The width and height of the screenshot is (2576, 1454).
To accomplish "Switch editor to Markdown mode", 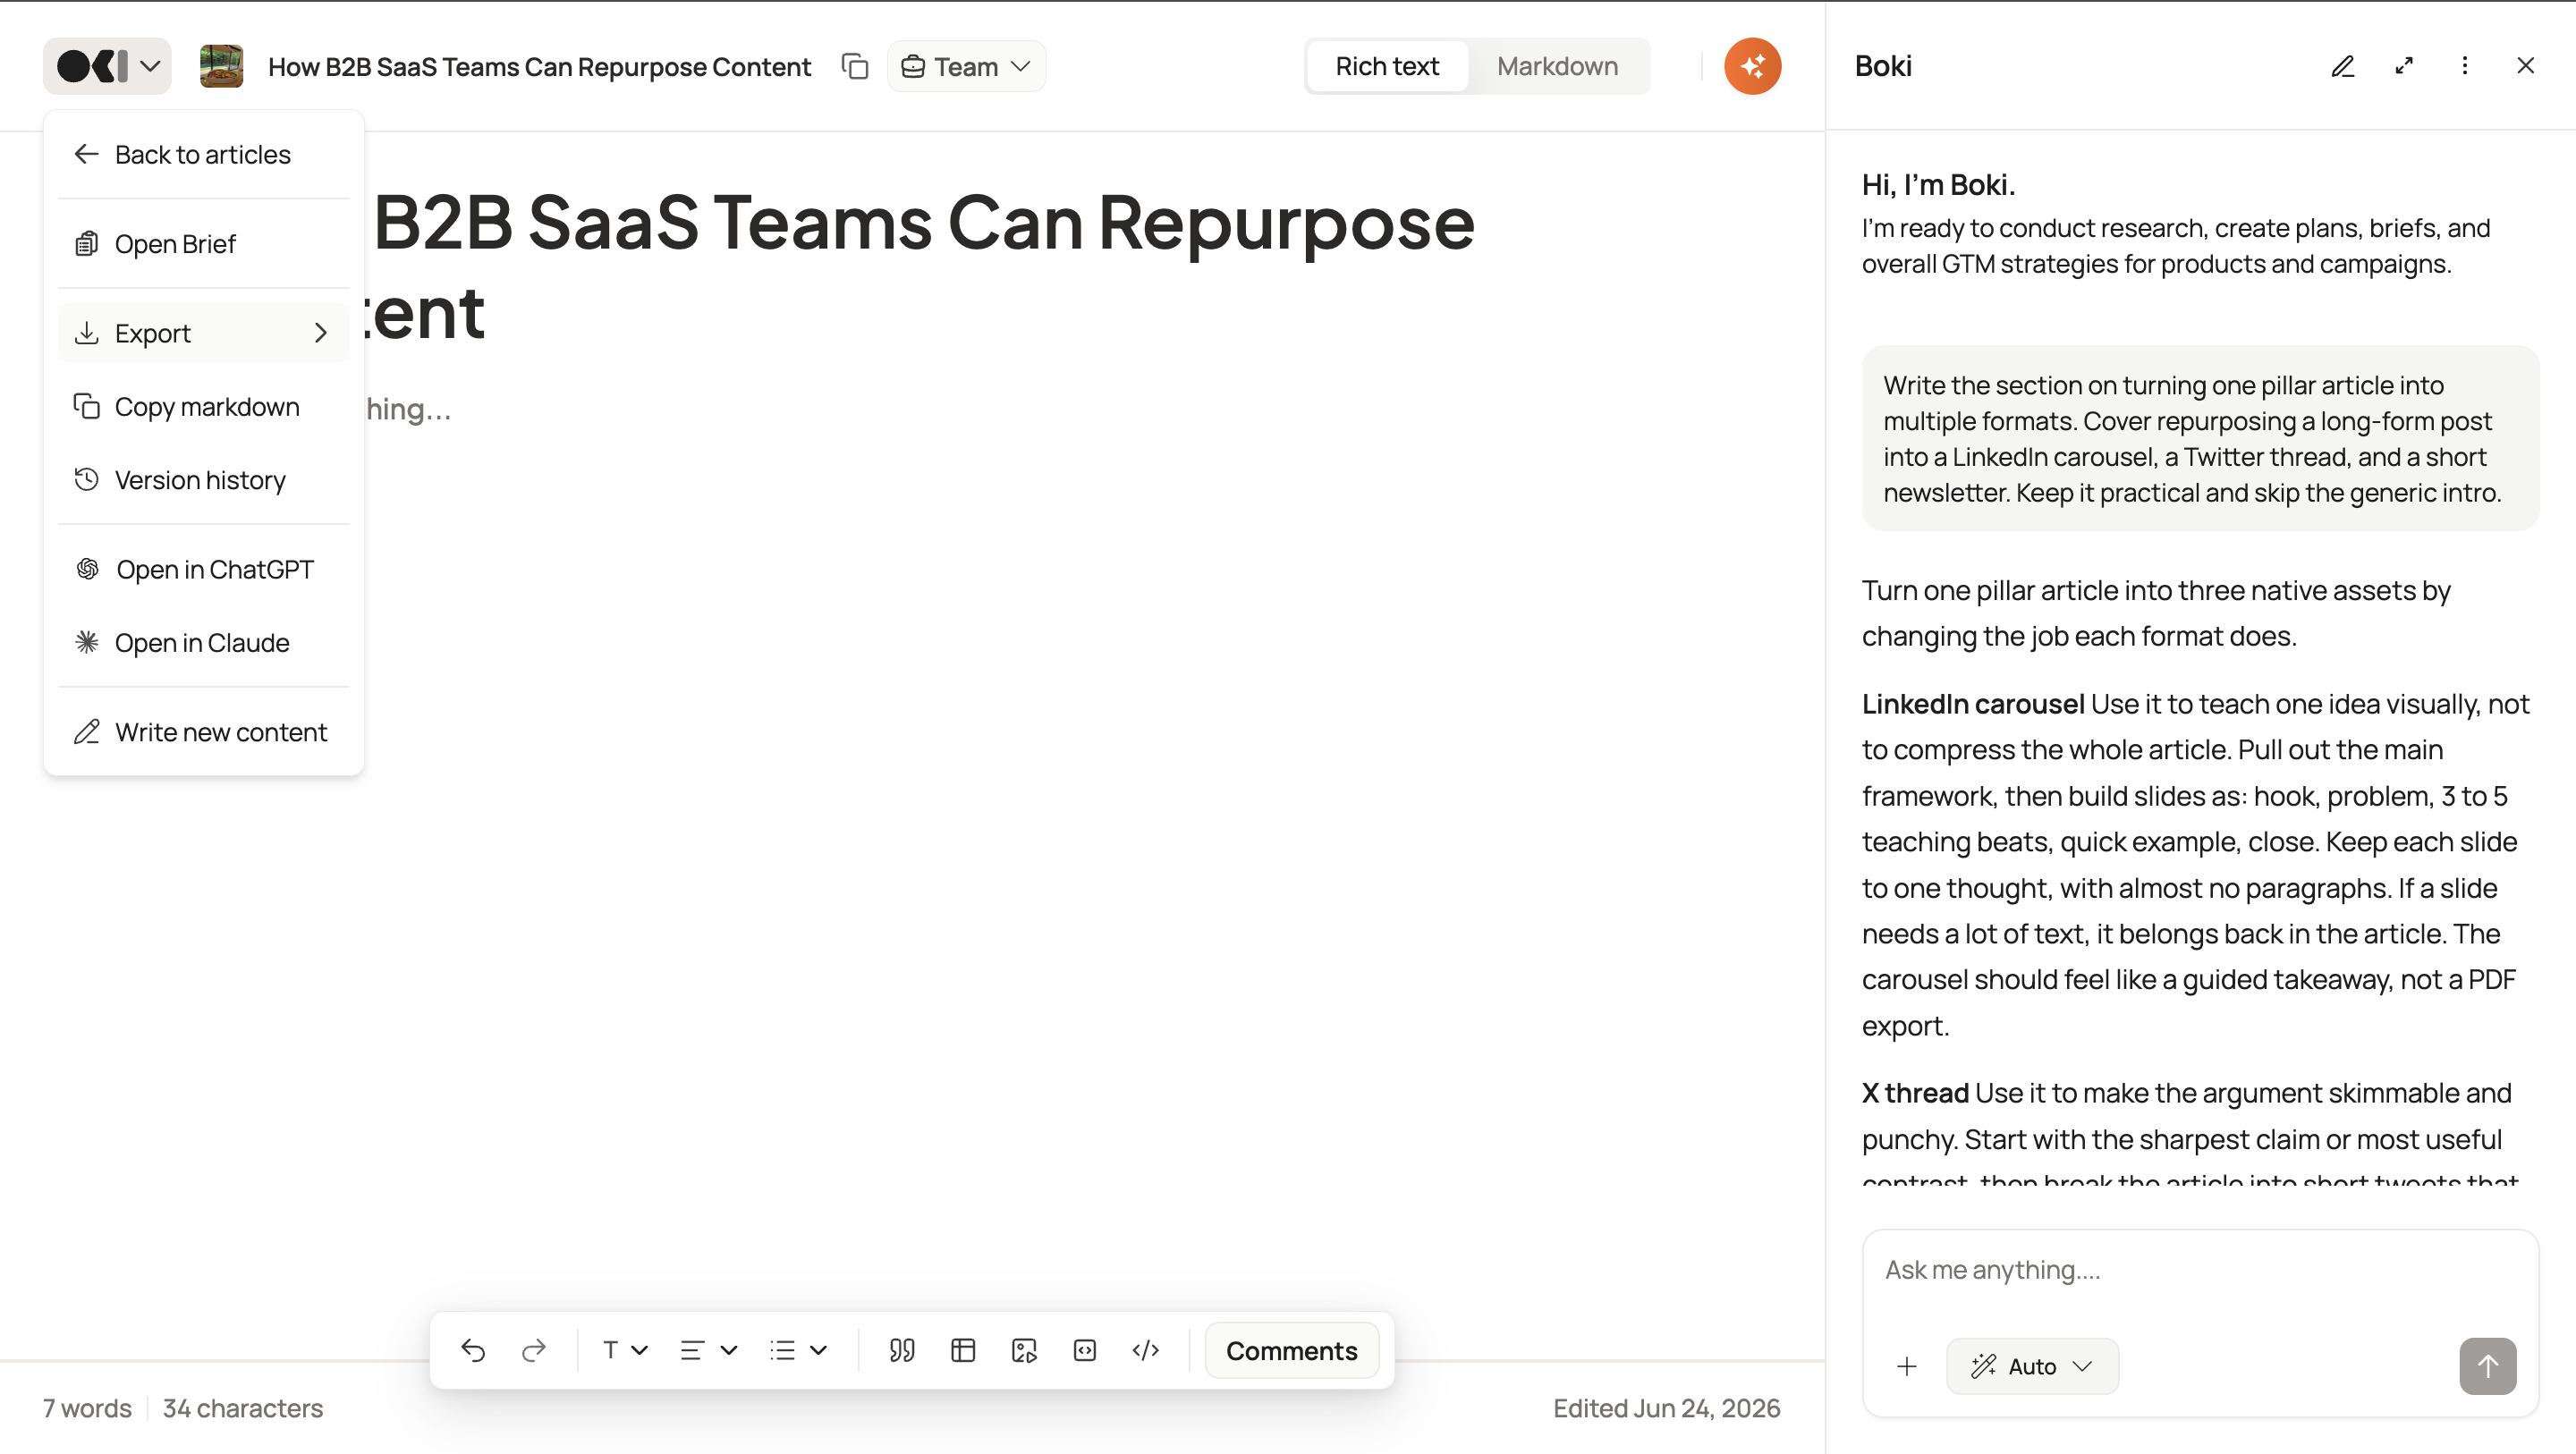I will 1557,66.
